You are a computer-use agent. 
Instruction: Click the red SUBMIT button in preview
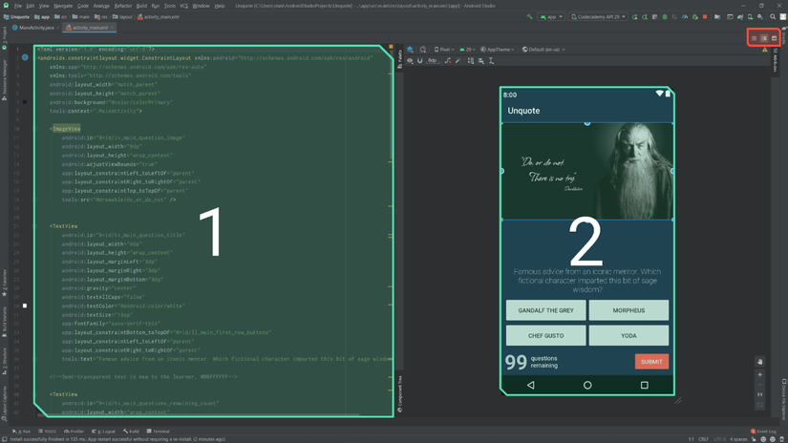click(651, 362)
